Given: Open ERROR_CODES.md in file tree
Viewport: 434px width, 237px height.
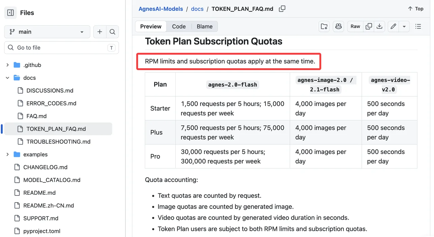Looking at the screenshot, I should click(x=51, y=103).
